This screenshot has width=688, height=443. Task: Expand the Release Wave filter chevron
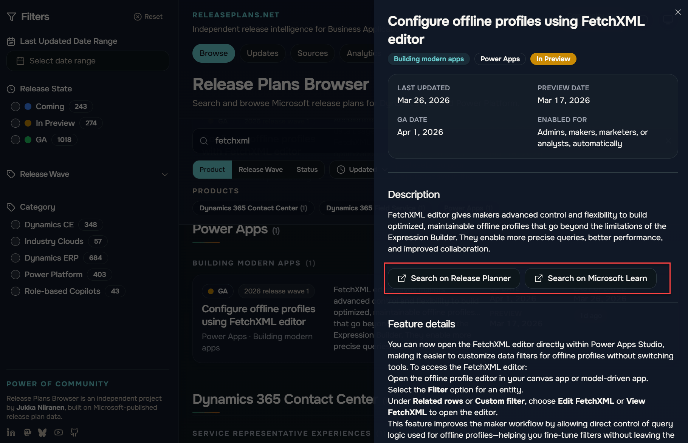165,174
